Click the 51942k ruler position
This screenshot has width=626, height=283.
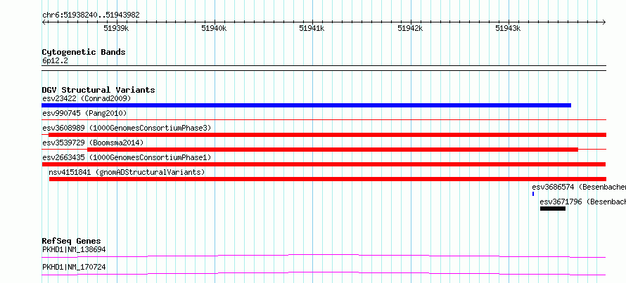click(x=410, y=28)
